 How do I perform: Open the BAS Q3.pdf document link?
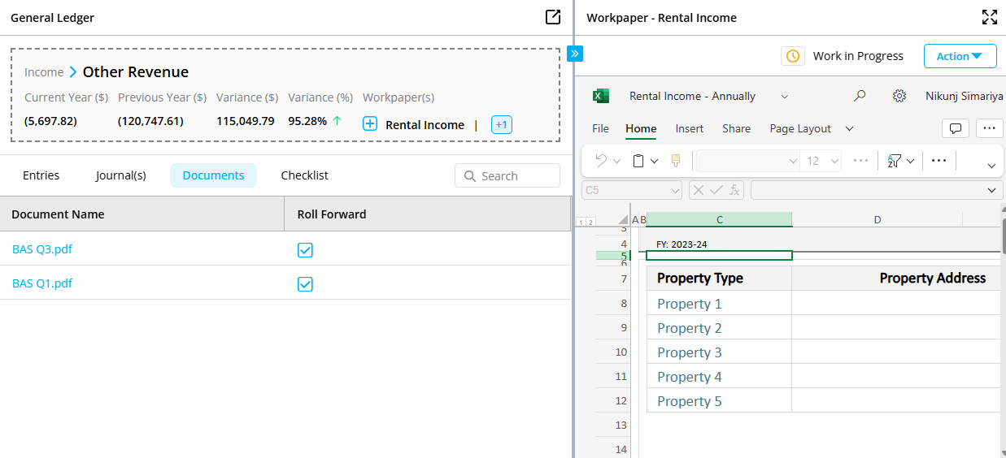[x=42, y=249]
